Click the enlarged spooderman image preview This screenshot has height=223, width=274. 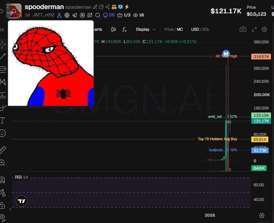(x=51, y=63)
